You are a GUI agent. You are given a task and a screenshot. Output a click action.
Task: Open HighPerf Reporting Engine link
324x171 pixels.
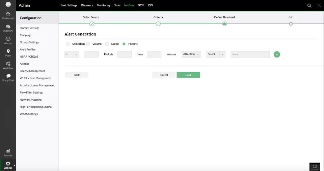tap(35, 107)
